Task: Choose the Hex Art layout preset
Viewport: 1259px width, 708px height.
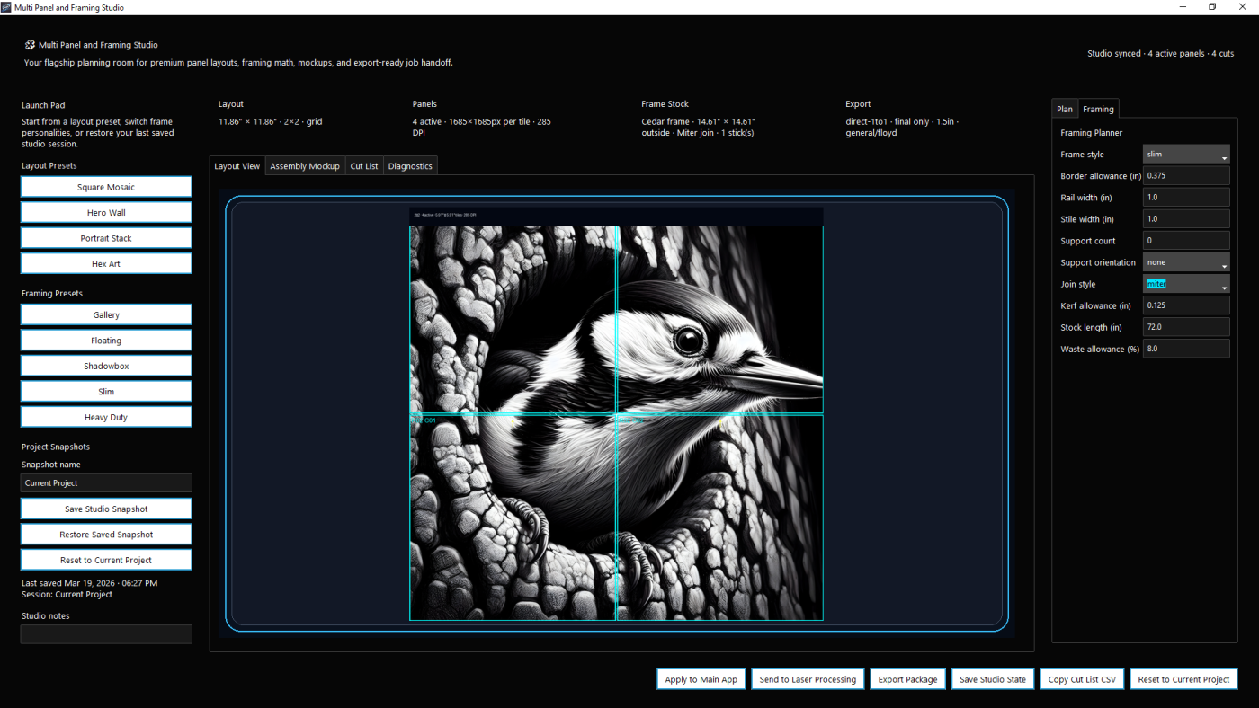Action: click(x=106, y=264)
